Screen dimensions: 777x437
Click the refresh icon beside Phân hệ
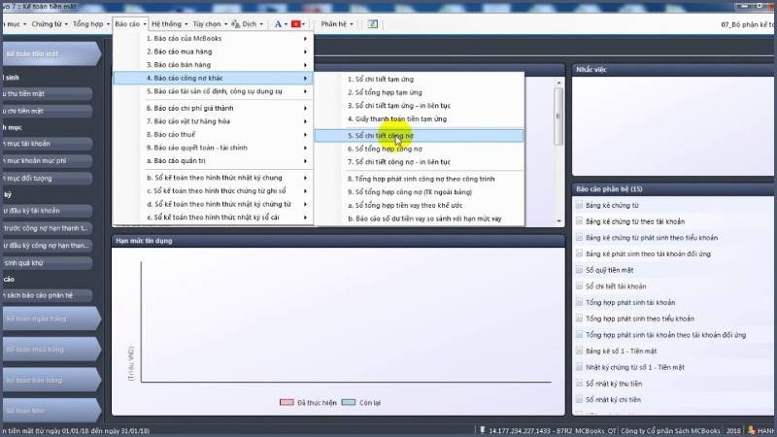(373, 23)
